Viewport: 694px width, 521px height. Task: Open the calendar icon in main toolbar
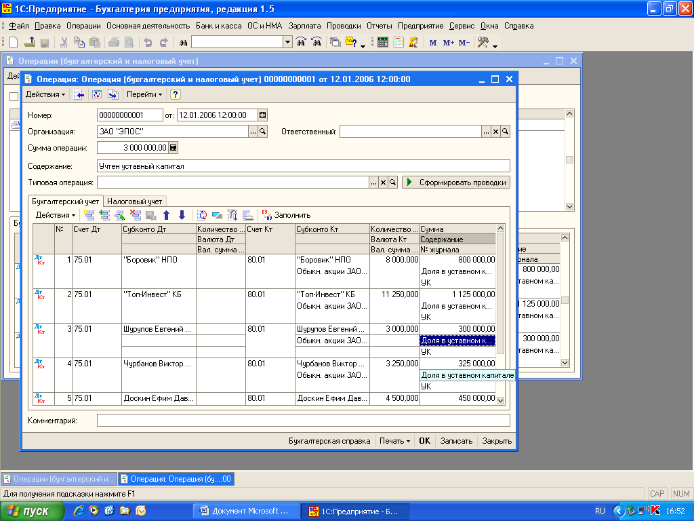[x=399, y=42]
